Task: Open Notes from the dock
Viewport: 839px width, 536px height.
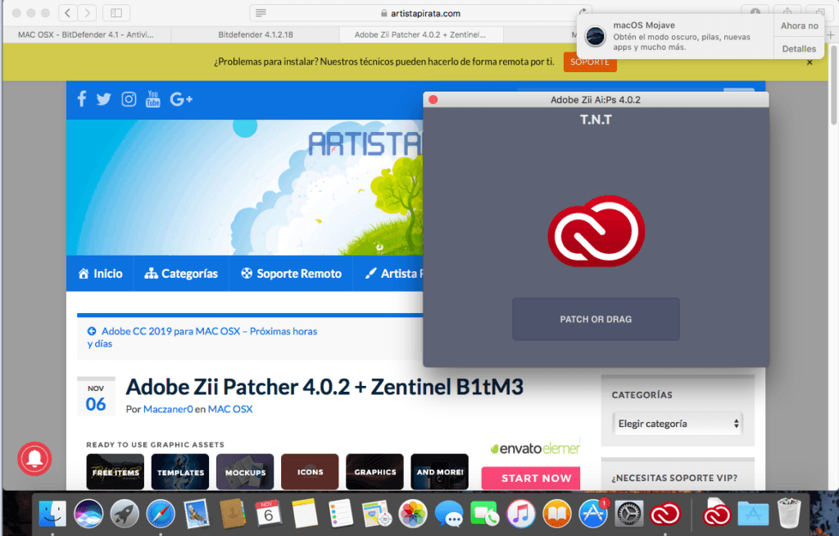Action: [305, 514]
